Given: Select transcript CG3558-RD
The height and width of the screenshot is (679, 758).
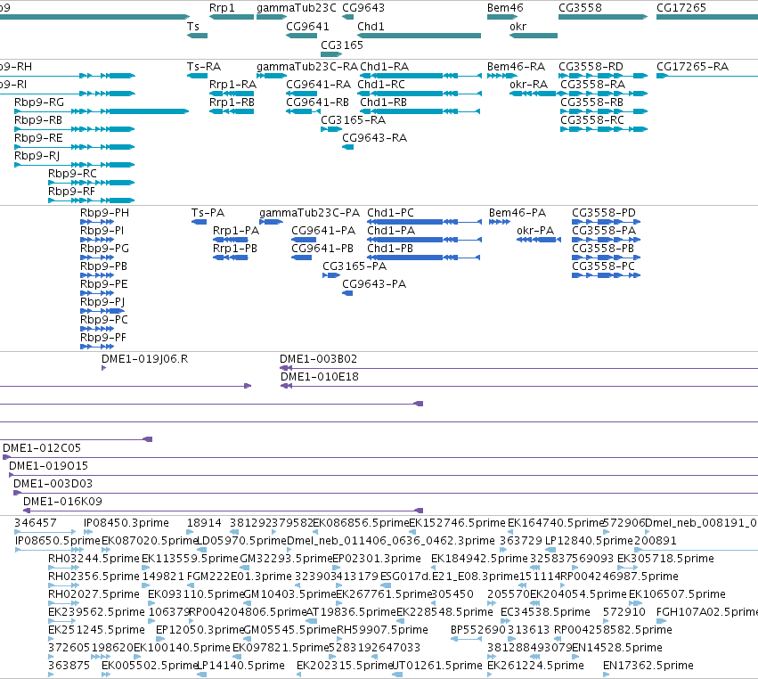Looking at the screenshot, I should pyautogui.click(x=603, y=76).
